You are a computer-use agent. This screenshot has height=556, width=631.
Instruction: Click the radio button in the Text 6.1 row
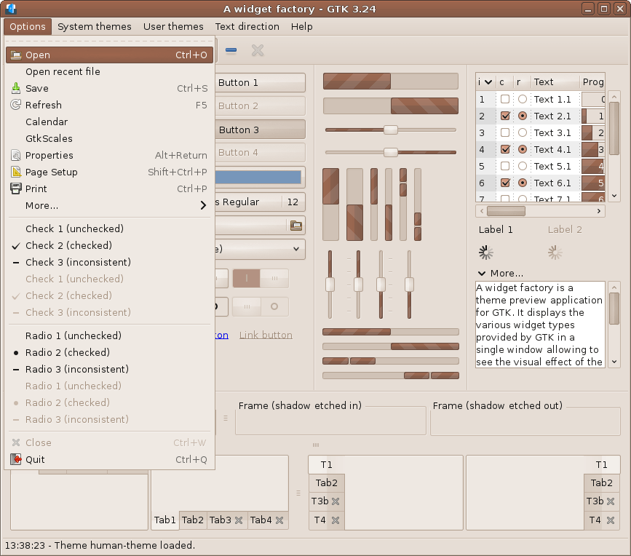pyautogui.click(x=523, y=183)
